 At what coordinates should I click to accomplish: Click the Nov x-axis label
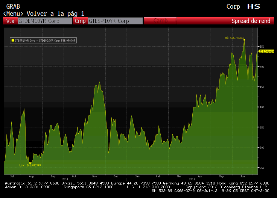coord(95,176)
